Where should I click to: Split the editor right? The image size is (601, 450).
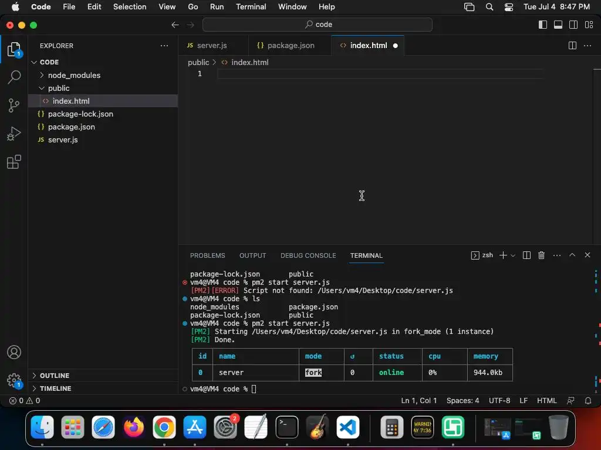tap(572, 46)
